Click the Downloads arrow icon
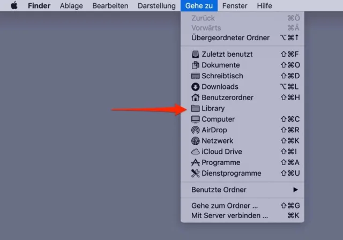343x240 pixels. [196, 87]
